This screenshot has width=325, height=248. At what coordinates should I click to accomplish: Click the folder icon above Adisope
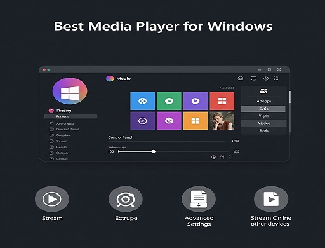[263, 92]
